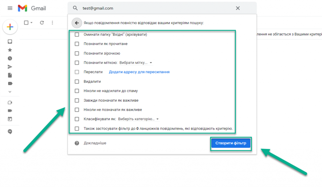Open the main menu hamburger icon
The width and height of the screenshot is (322, 187).
tap(10, 8)
